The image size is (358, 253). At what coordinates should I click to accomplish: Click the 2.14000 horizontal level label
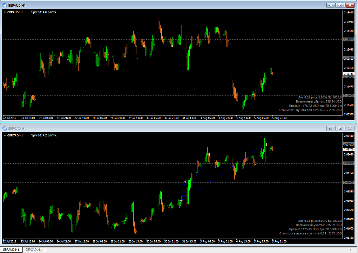(349, 39)
